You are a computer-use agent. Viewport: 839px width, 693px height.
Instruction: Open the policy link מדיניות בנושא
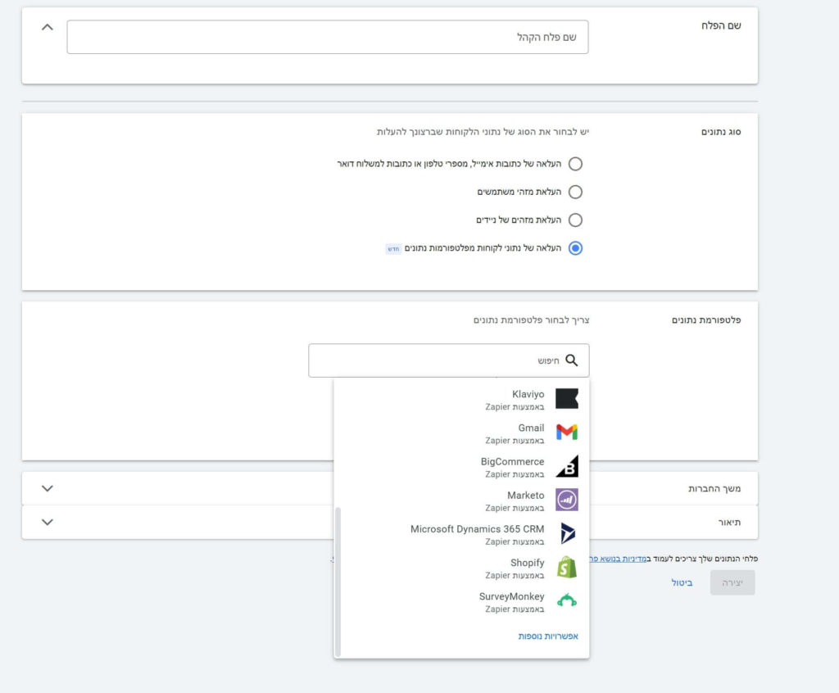(618, 559)
